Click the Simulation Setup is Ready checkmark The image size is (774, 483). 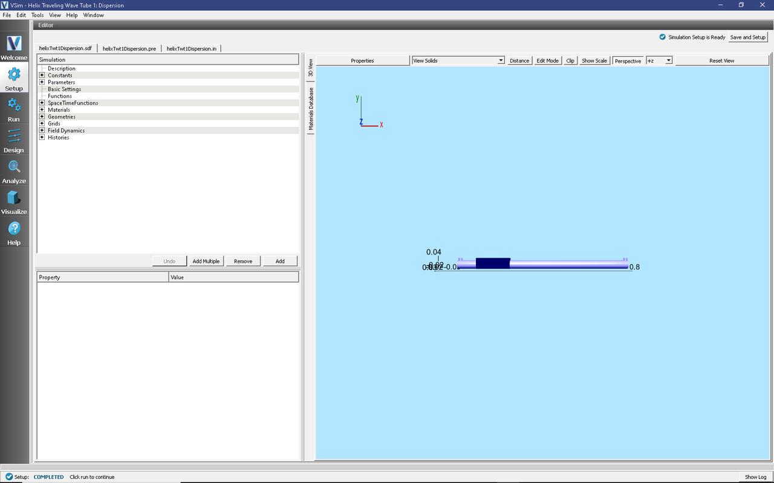(x=663, y=37)
